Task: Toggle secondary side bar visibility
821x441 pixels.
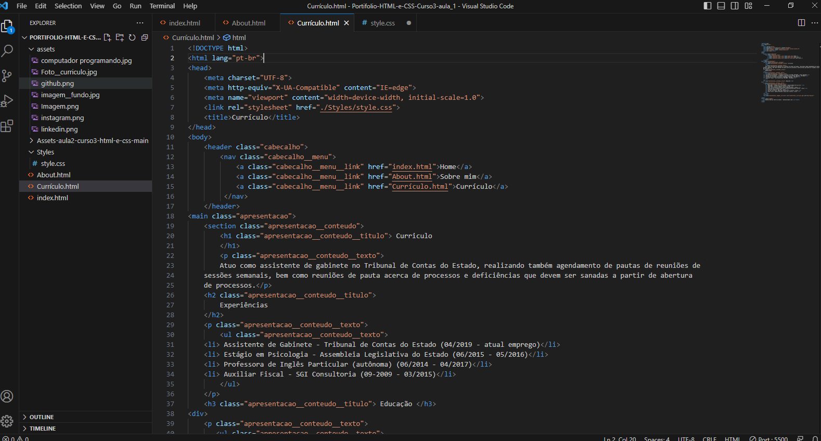Action: [735, 6]
